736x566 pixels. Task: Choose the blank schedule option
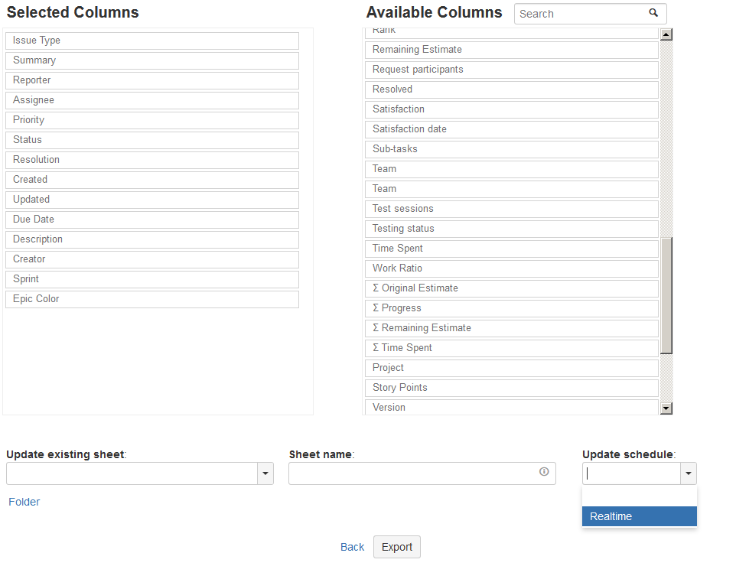coord(639,496)
